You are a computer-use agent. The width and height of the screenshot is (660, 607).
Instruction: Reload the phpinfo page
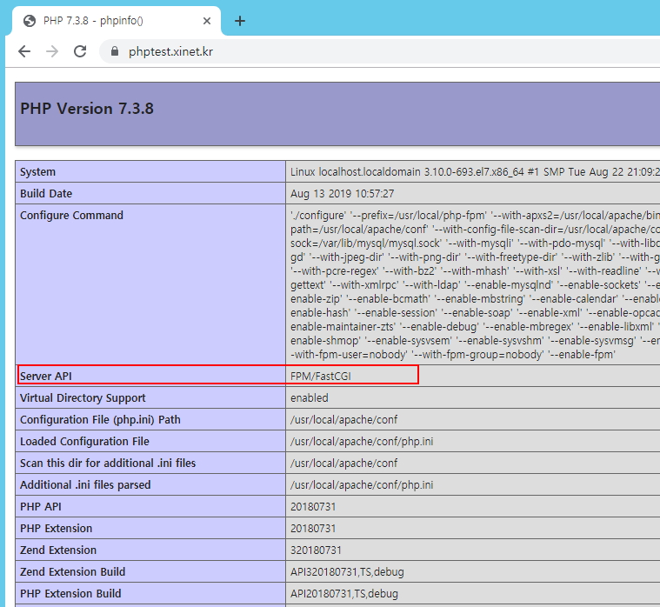tap(80, 51)
